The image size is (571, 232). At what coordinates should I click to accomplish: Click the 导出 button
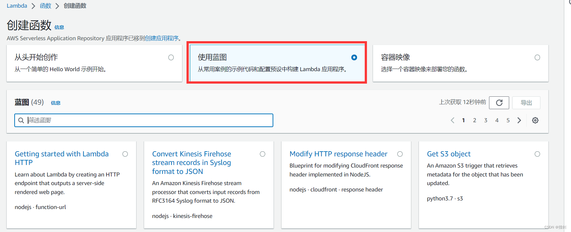pyautogui.click(x=526, y=103)
